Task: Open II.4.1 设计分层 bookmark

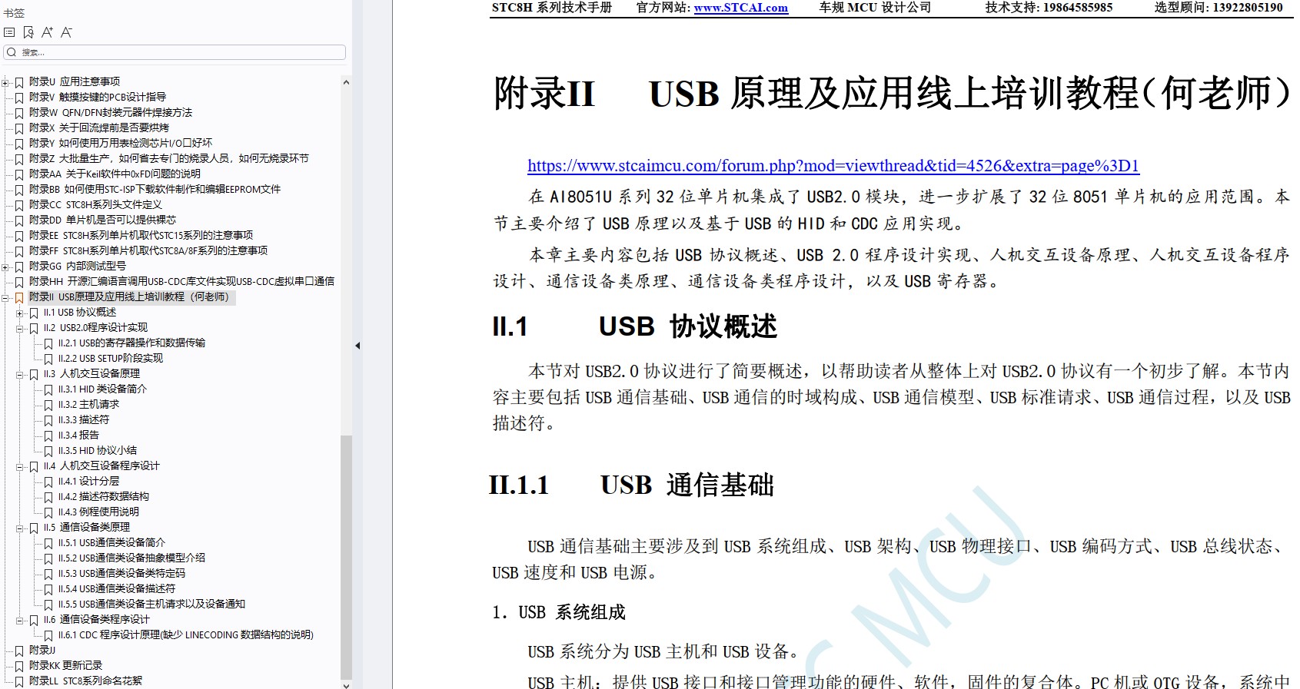Action: [x=88, y=481]
